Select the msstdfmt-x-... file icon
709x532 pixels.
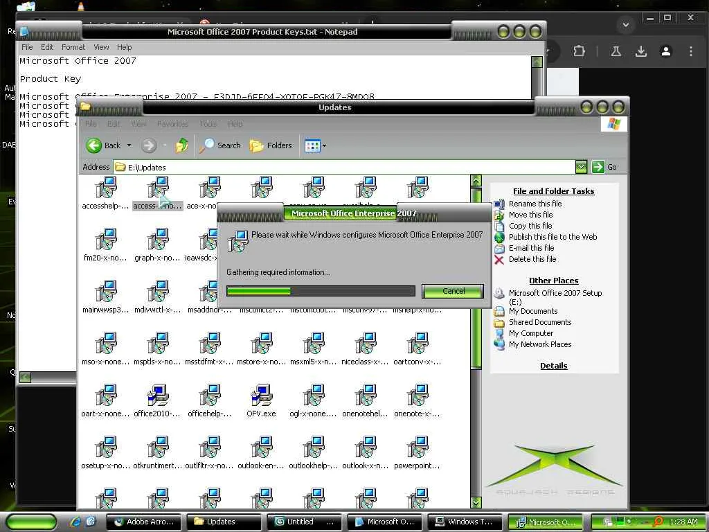(x=209, y=343)
